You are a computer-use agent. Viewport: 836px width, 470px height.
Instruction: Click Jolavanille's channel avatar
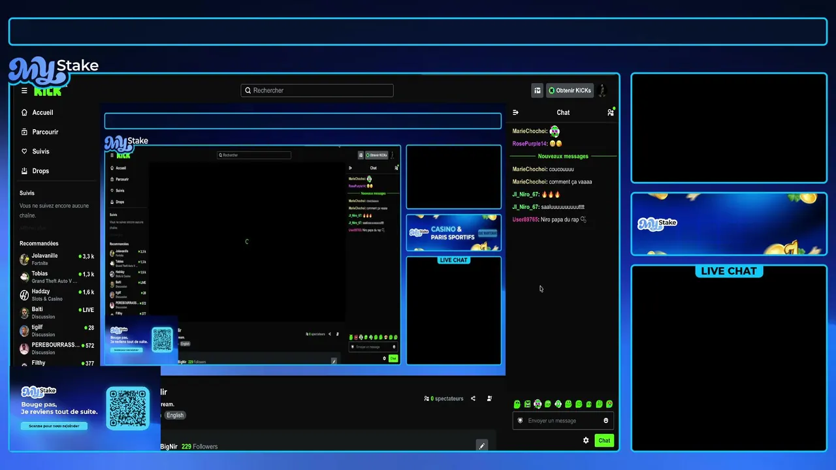[24, 259]
